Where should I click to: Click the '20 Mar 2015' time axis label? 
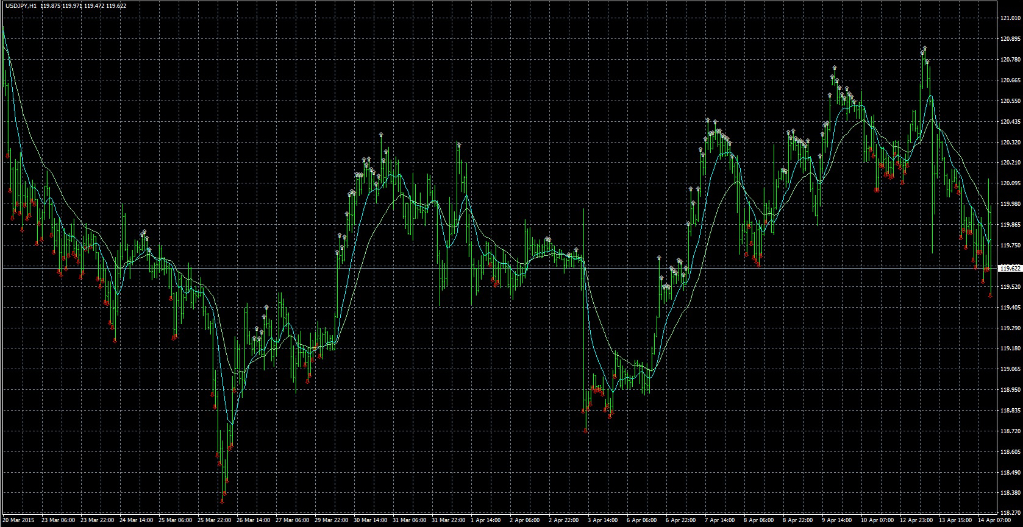click(18, 521)
